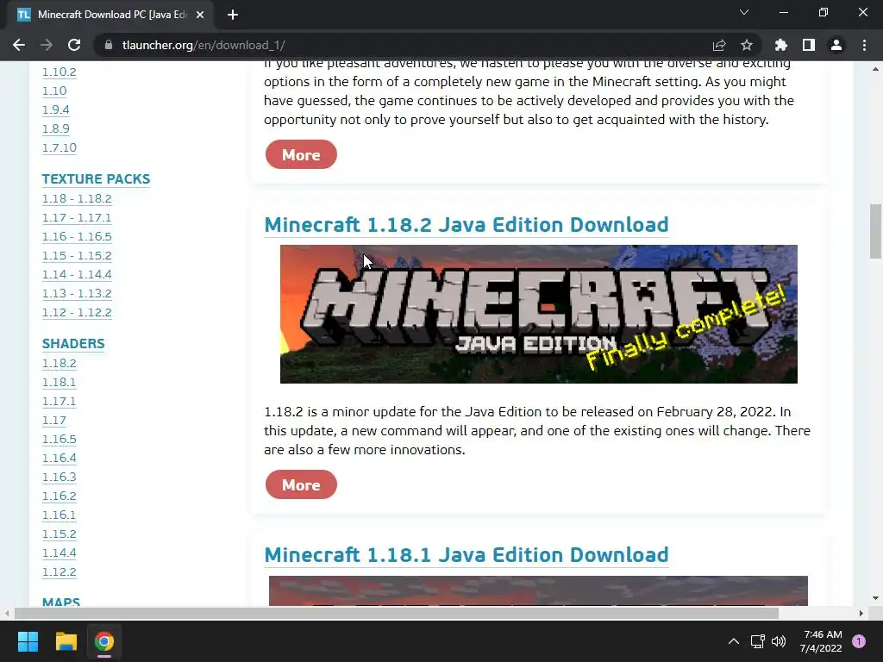Image resolution: width=883 pixels, height=662 pixels.
Task: Open network status in system tray
Action: [757, 641]
